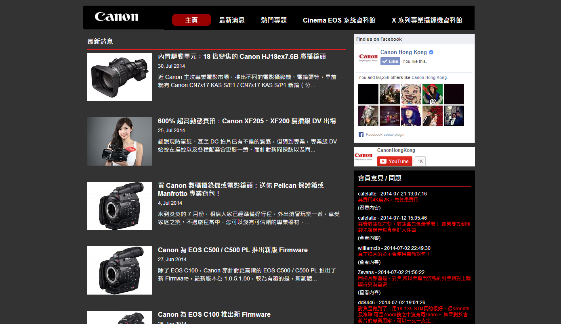561x324 pixels.
Task: Open X 系列專業攝錄機資料館 menu
Action: coord(427,20)
